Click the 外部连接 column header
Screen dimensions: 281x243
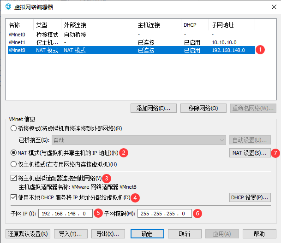(98, 25)
